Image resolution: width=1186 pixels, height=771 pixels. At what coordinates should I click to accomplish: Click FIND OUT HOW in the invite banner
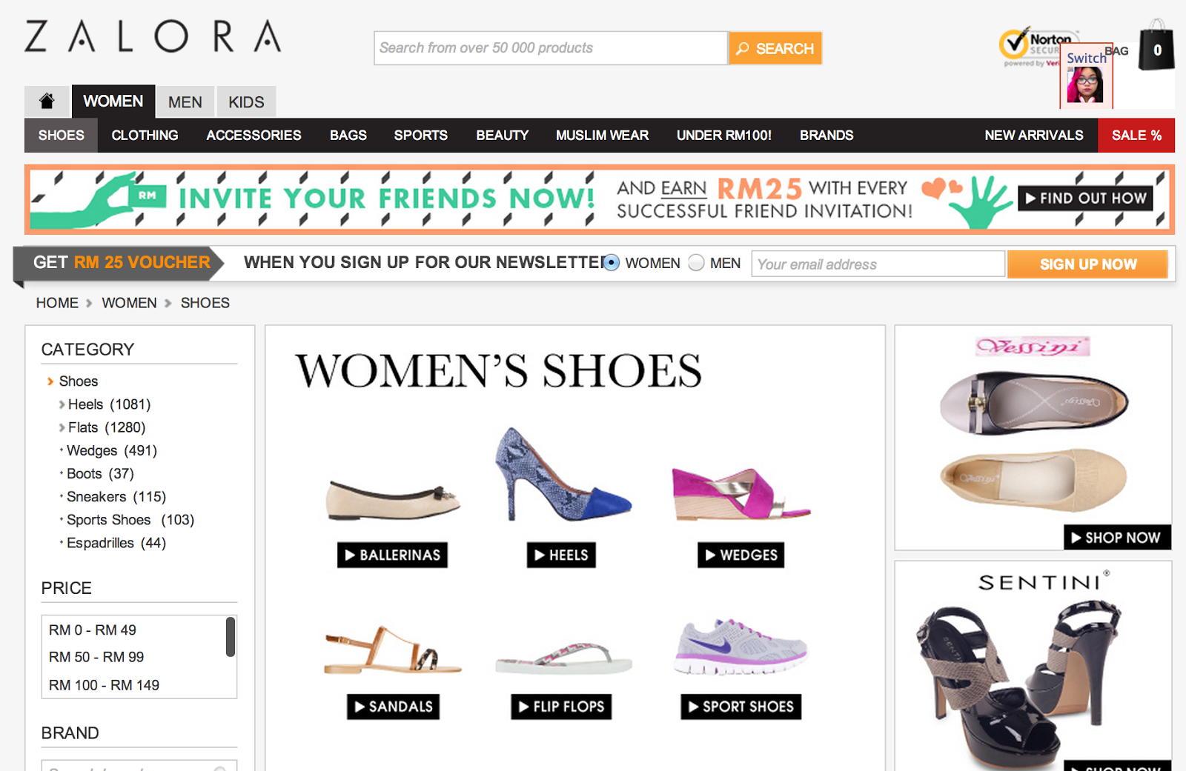pos(1084,198)
